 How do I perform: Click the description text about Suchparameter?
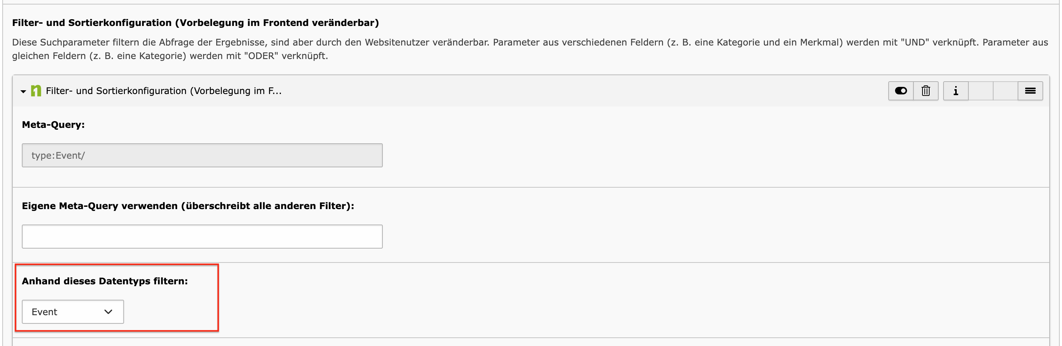(530, 49)
